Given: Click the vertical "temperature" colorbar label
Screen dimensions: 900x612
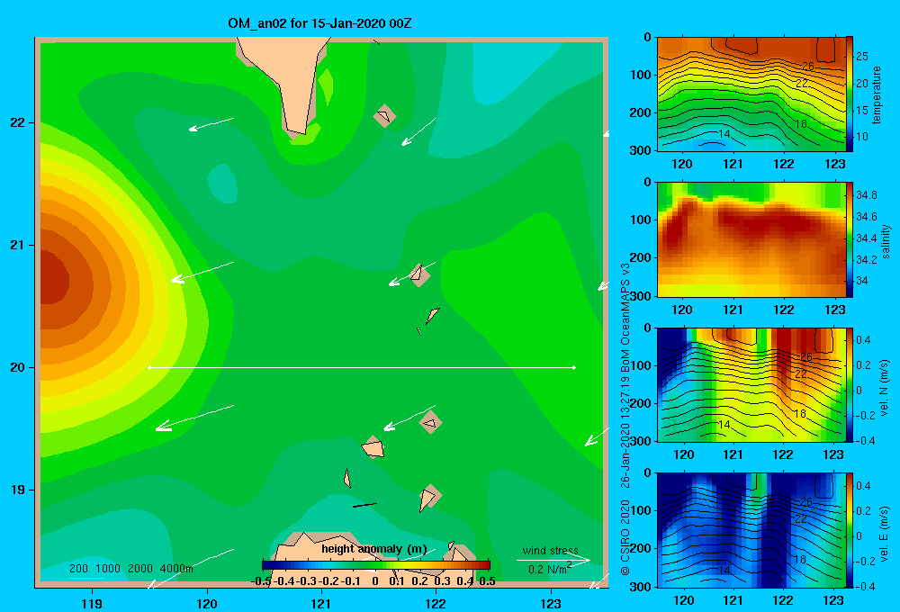Looking at the screenshot, I should [877, 94].
